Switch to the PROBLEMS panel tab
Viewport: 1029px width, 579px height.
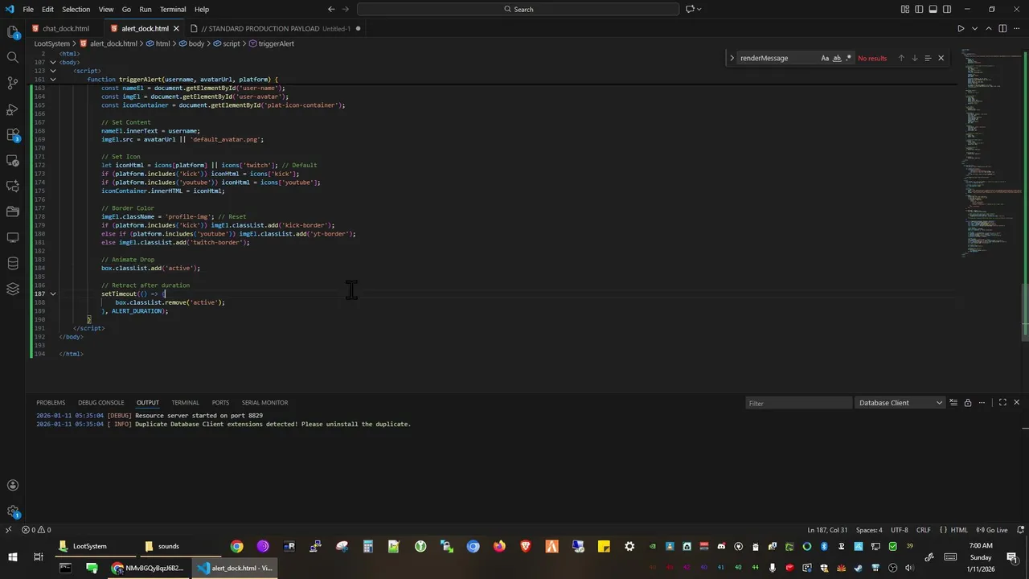tap(51, 402)
